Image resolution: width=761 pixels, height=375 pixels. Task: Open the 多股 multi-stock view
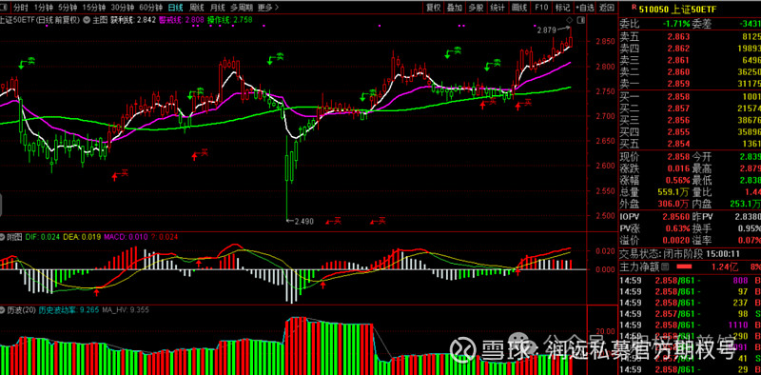pos(476,8)
